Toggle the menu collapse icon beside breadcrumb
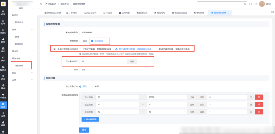Screen dimensions: 275x134 41,4
